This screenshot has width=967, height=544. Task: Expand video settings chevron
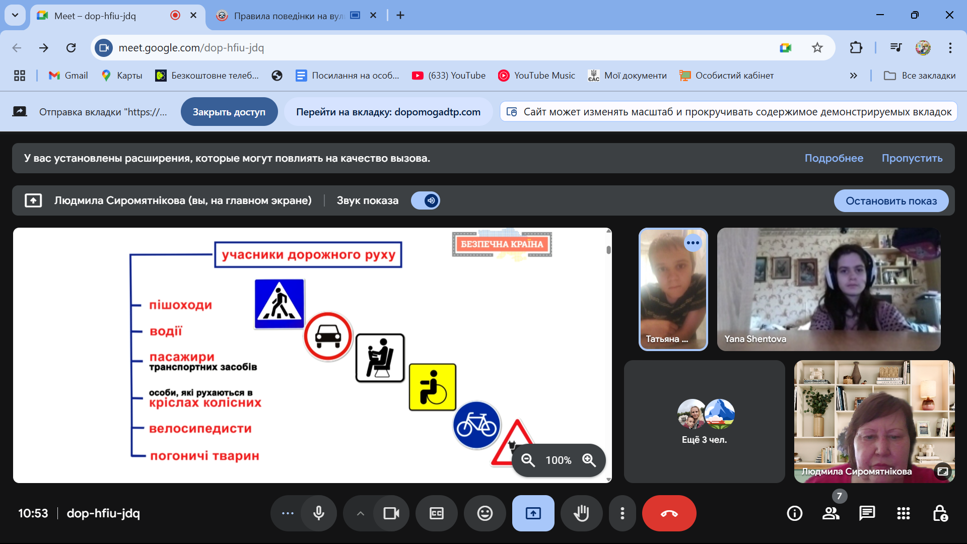(361, 513)
